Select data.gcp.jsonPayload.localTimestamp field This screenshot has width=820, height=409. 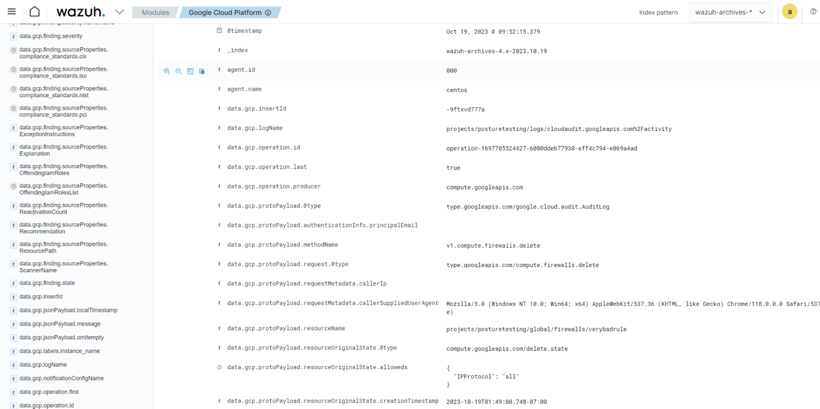point(69,310)
